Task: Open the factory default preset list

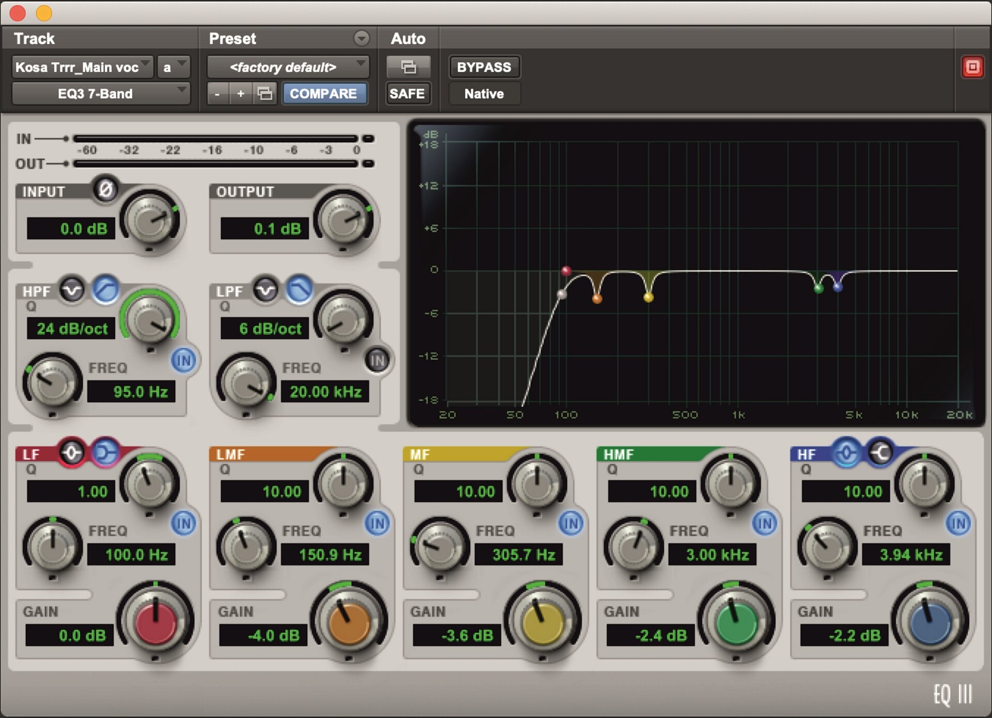Action: 288,67
